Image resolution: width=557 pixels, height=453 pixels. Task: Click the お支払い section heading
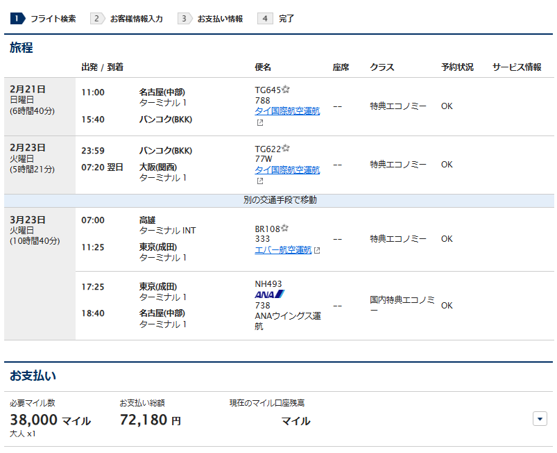pyautogui.click(x=33, y=376)
